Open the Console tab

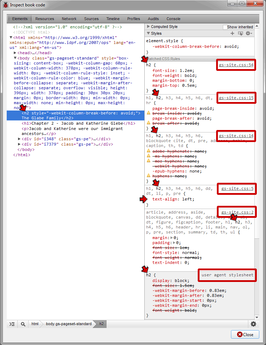tap(173, 19)
